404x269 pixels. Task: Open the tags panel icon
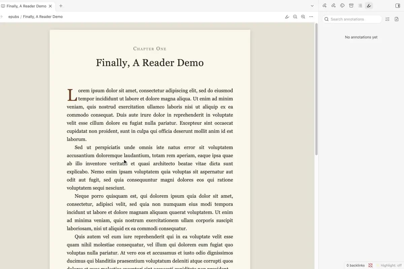pyautogui.click(x=342, y=6)
